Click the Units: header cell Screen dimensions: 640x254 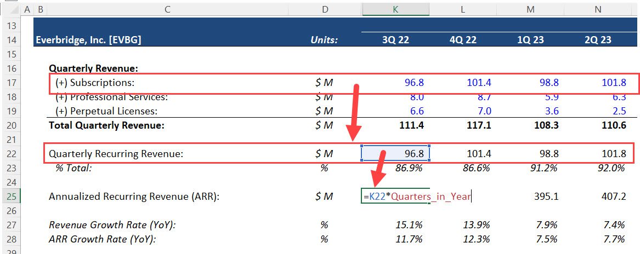325,40
